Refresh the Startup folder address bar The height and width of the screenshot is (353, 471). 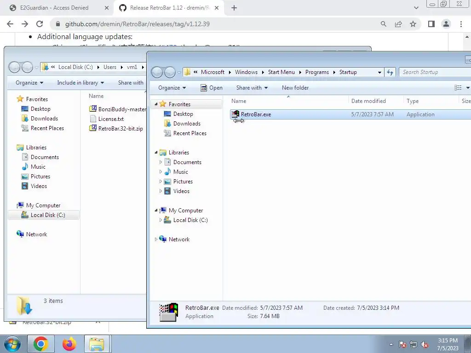point(390,72)
